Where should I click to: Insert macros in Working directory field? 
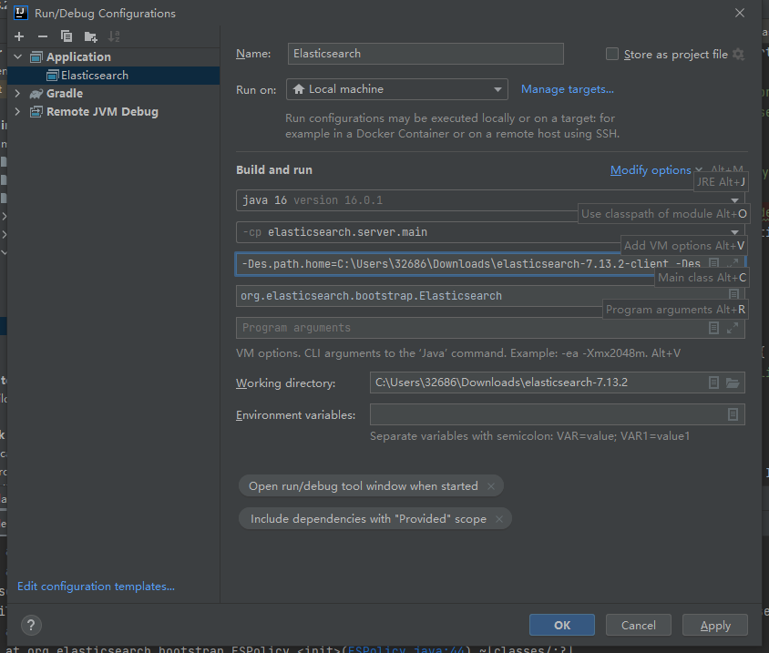714,383
